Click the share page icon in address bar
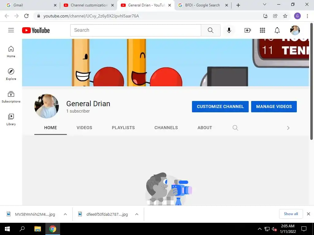Image resolution: width=314 pixels, height=235 pixels. click(275, 16)
